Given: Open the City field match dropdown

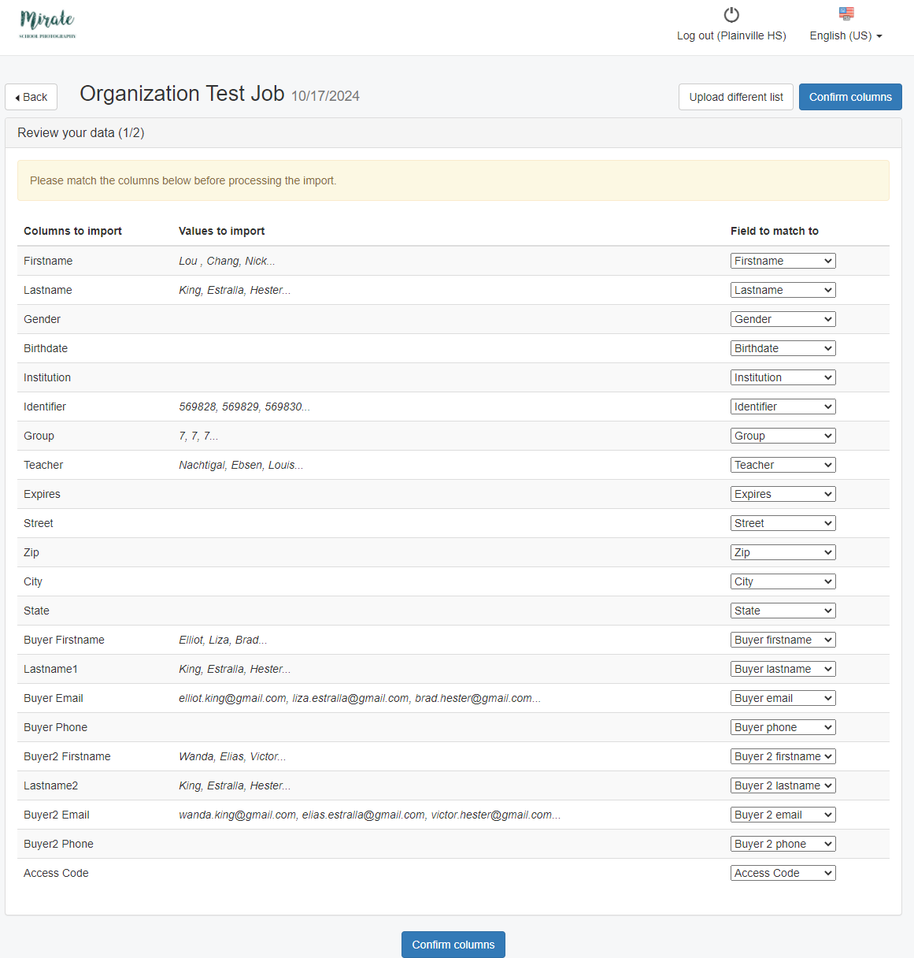Looking at the screenshot, I should pos(783,581).
